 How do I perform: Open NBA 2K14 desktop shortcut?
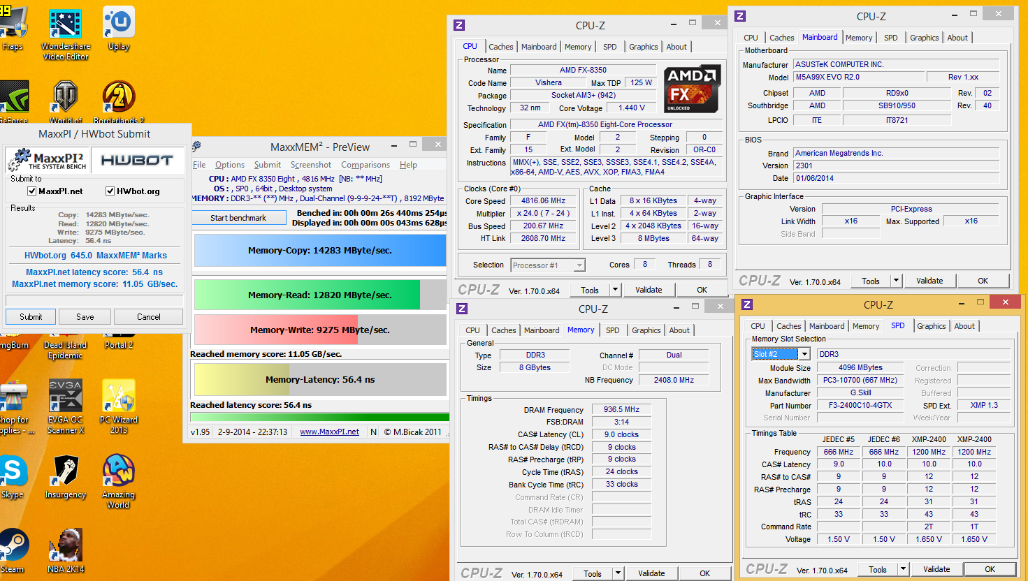click(66, 551)
